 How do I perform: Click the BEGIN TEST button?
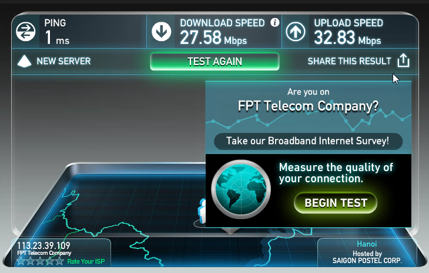336,203
